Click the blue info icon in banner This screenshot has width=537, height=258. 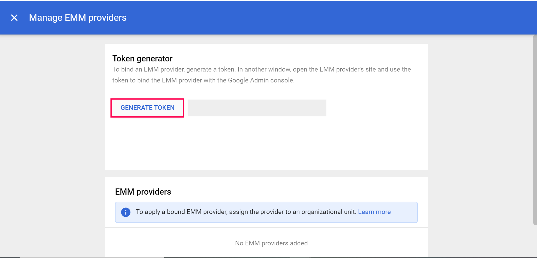tap(126, 212)
